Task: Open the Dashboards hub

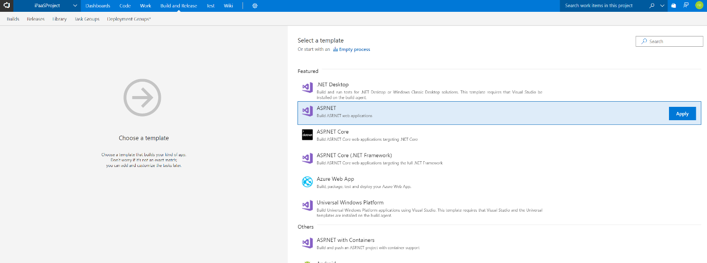Action: pyautogui.click(x=98, y=6)
